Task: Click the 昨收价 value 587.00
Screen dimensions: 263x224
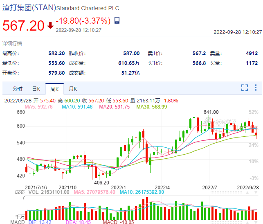Action: click(x=131, y=53)
